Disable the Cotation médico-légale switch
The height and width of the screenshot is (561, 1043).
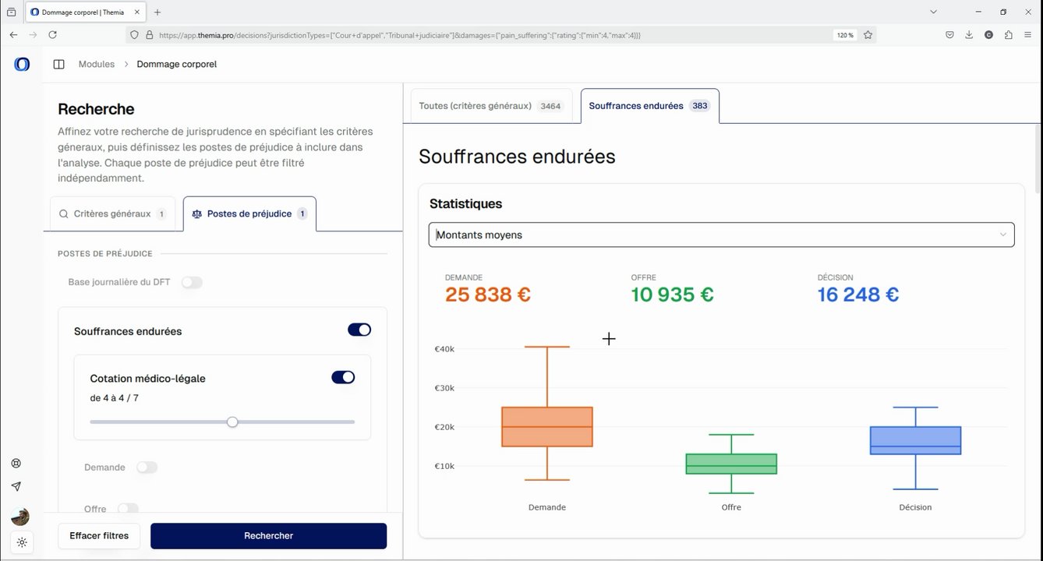tap(343, 377)
